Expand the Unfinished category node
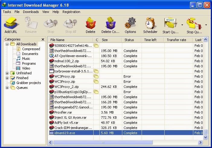The height and width of the screenshot is (148, 212). tap(7, 73)
